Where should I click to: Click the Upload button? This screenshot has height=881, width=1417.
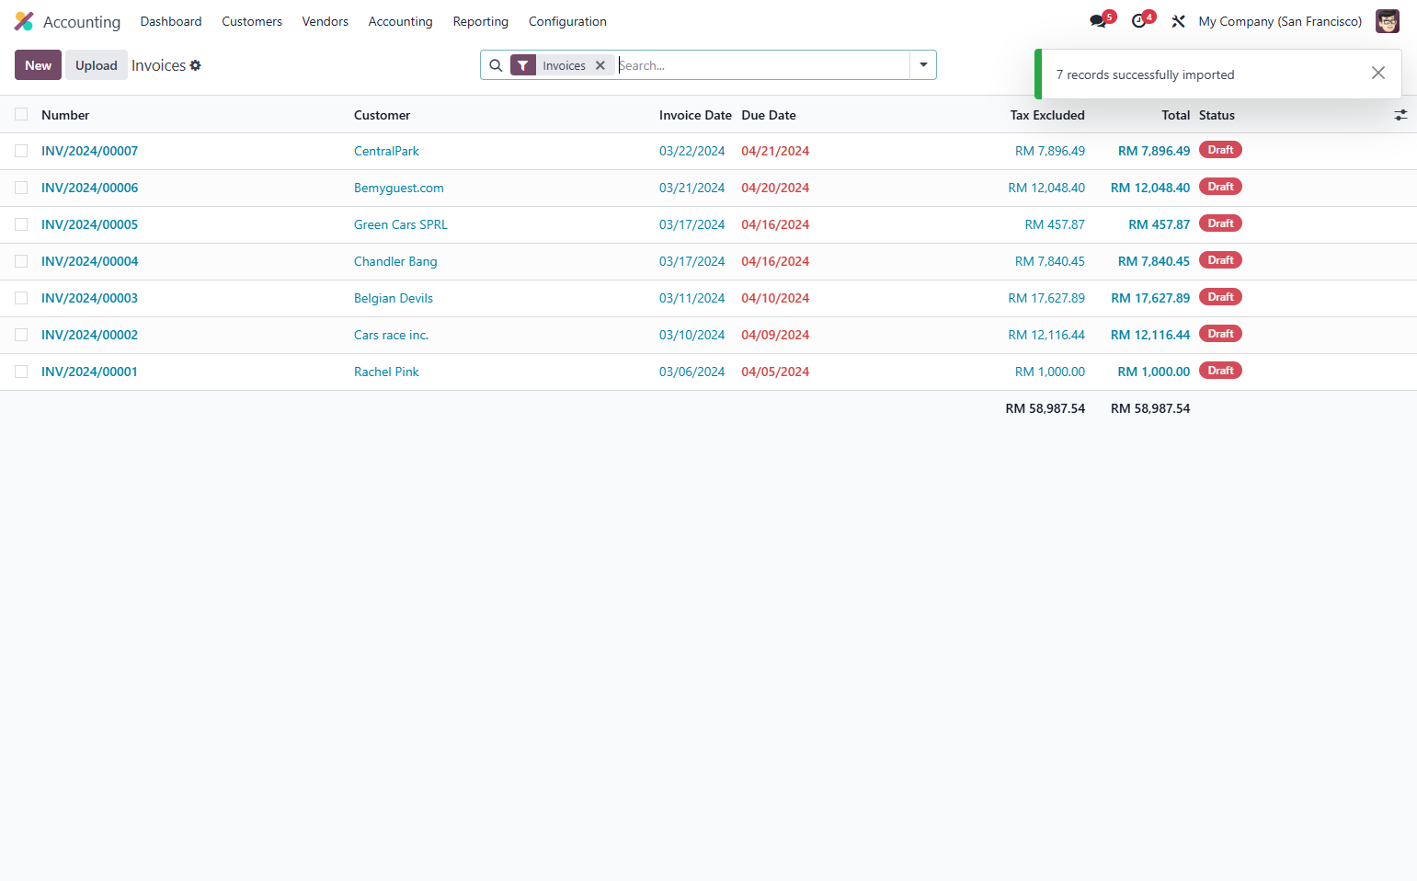tap(97, 65)
